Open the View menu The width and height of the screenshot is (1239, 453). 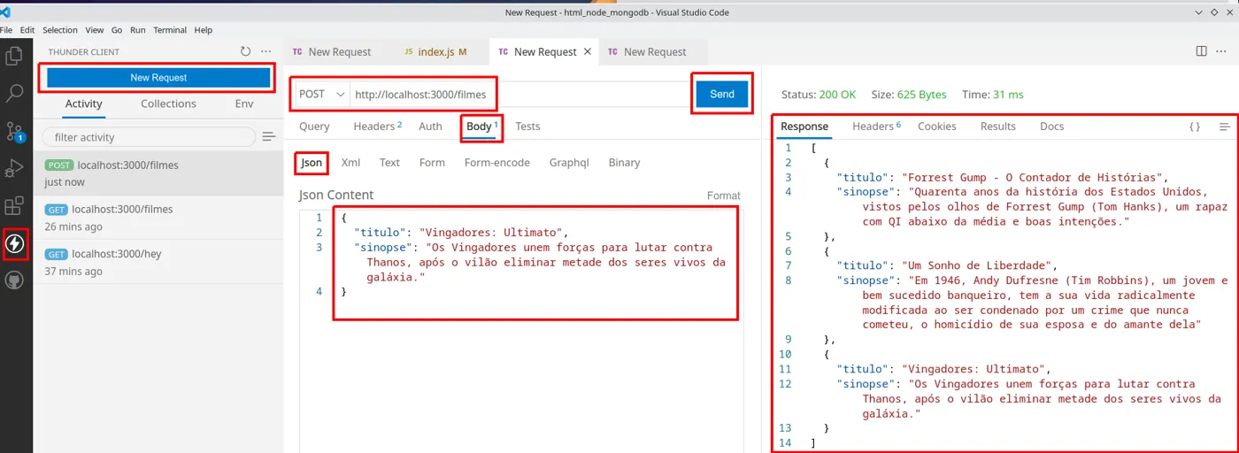(95, 30)
